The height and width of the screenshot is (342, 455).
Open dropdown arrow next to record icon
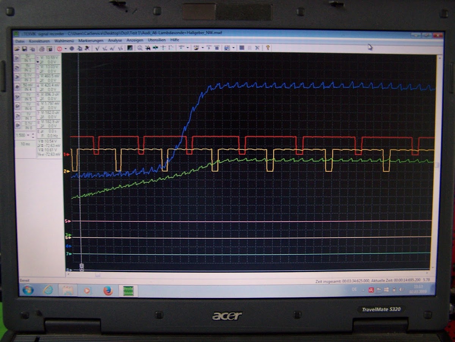tap(65, 49)
